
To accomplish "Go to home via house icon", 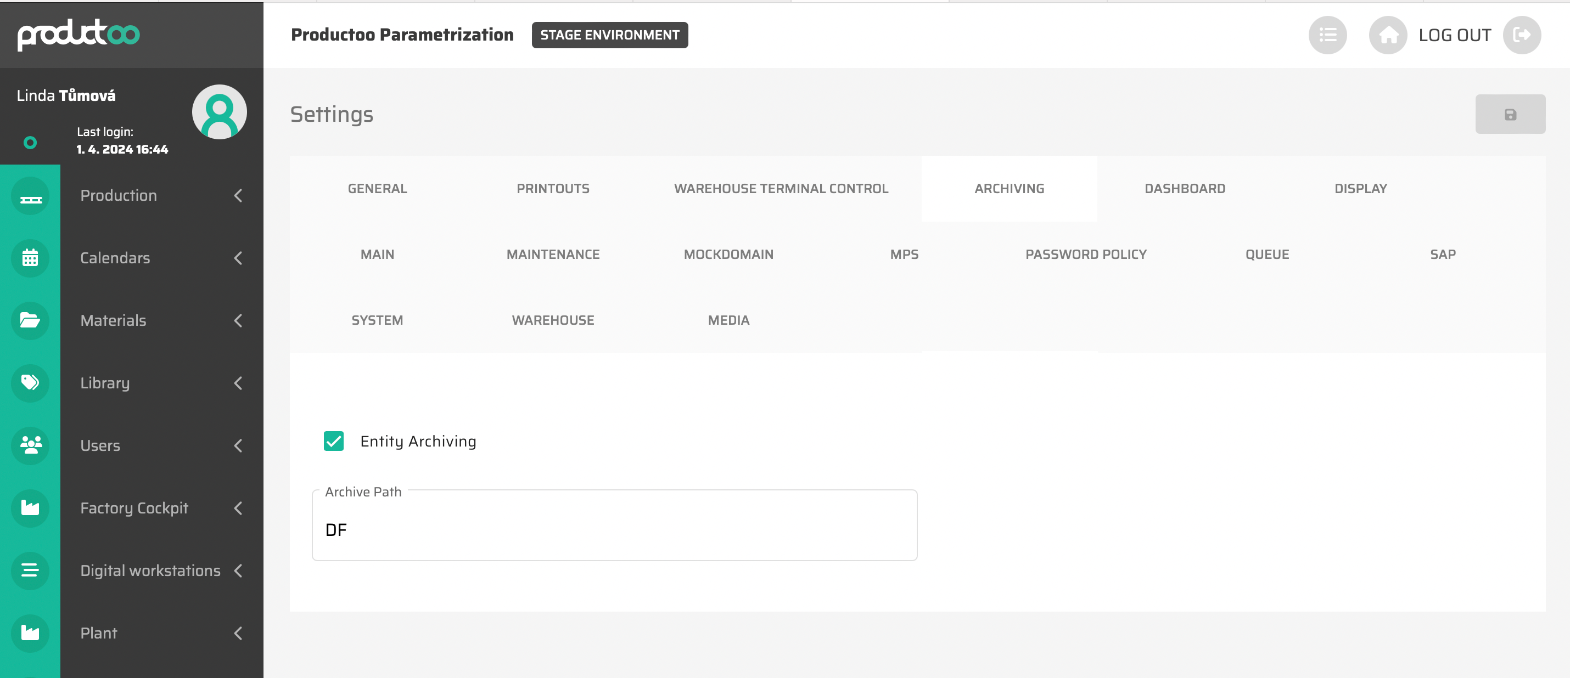I will pos(1387,35).
